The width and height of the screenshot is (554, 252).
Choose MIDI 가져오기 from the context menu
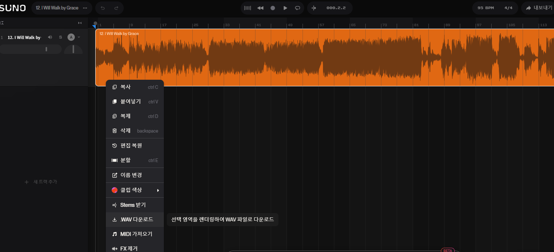[x=135, y=234]
